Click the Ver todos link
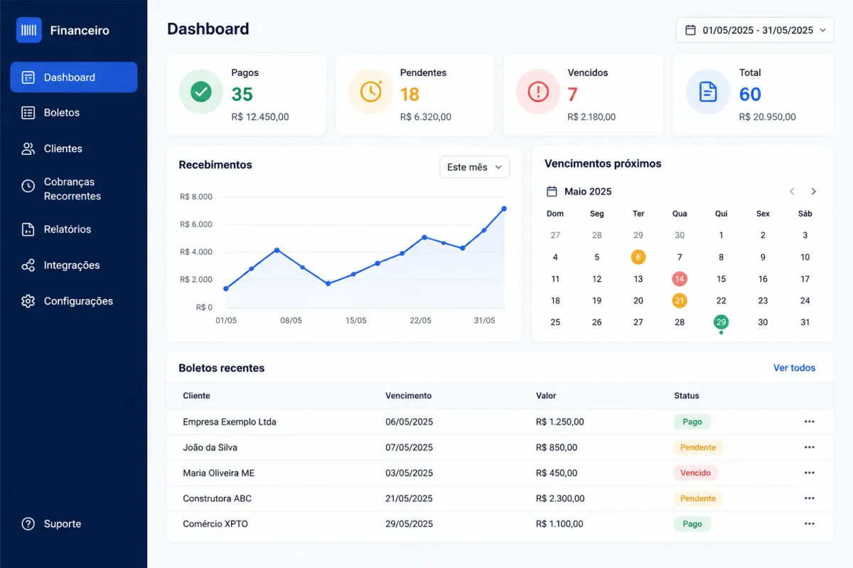Screen dimensions: 853x568 pyautogui.click(x=794, y=368)
